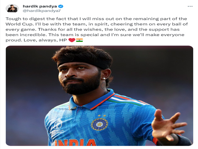
Task: Click the Indian flag emoji
Action: [80, 40]
